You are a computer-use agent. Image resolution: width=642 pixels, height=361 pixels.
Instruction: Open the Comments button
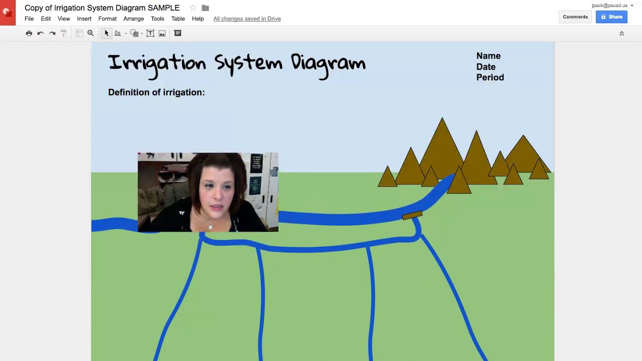575,17
